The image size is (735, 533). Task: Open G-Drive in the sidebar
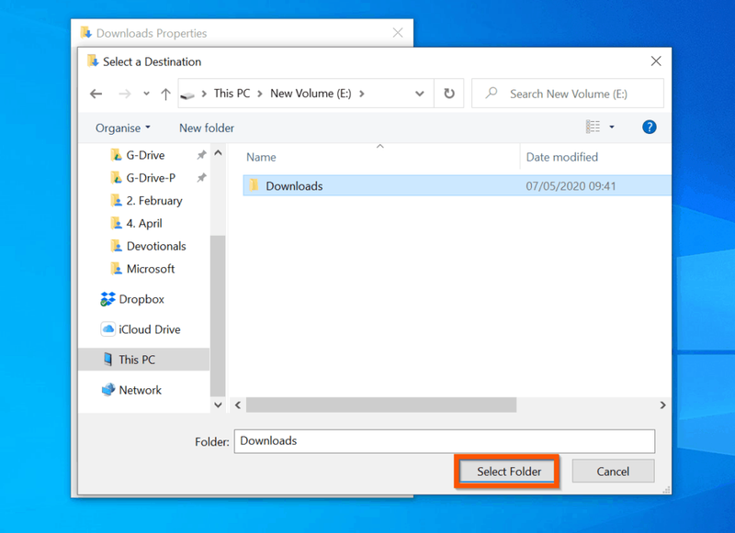[145, 155]
